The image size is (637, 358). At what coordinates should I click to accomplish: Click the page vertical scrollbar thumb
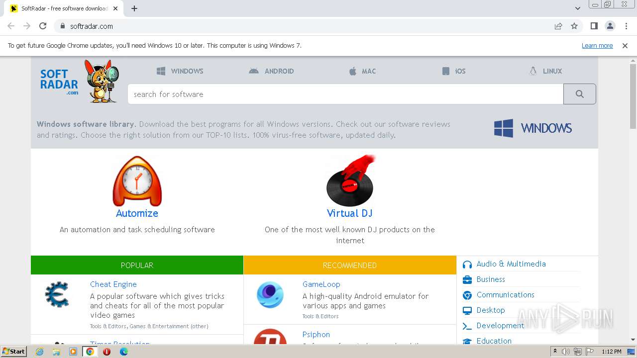tap(633, 97)
